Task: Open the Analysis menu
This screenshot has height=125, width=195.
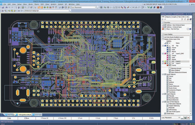Action: tap(53, 4)
